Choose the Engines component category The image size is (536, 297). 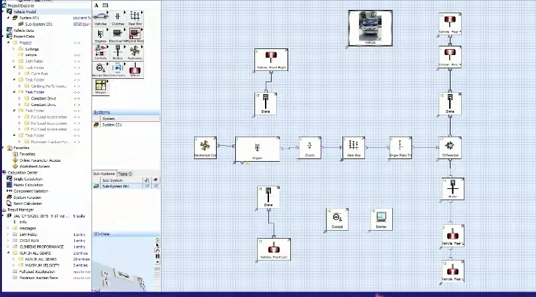click(100, 34)
